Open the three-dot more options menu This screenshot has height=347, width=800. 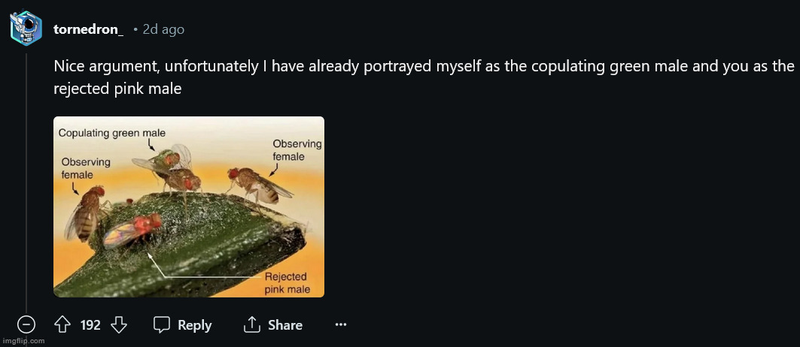pos(341,324)
